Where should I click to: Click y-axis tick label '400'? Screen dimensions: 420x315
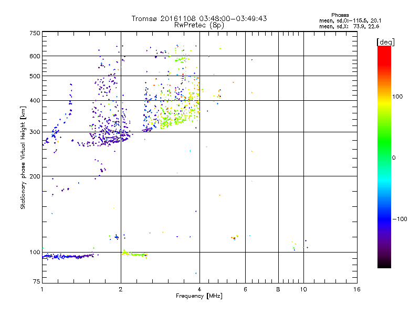35,101
